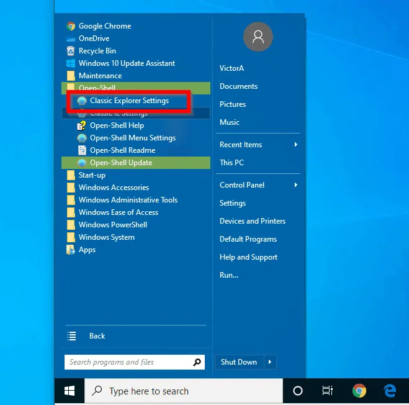This screenshot has width=409, height=405.
Task: Go Back to the main menu view
Action: pyautogui.click(x=97, y=336)
